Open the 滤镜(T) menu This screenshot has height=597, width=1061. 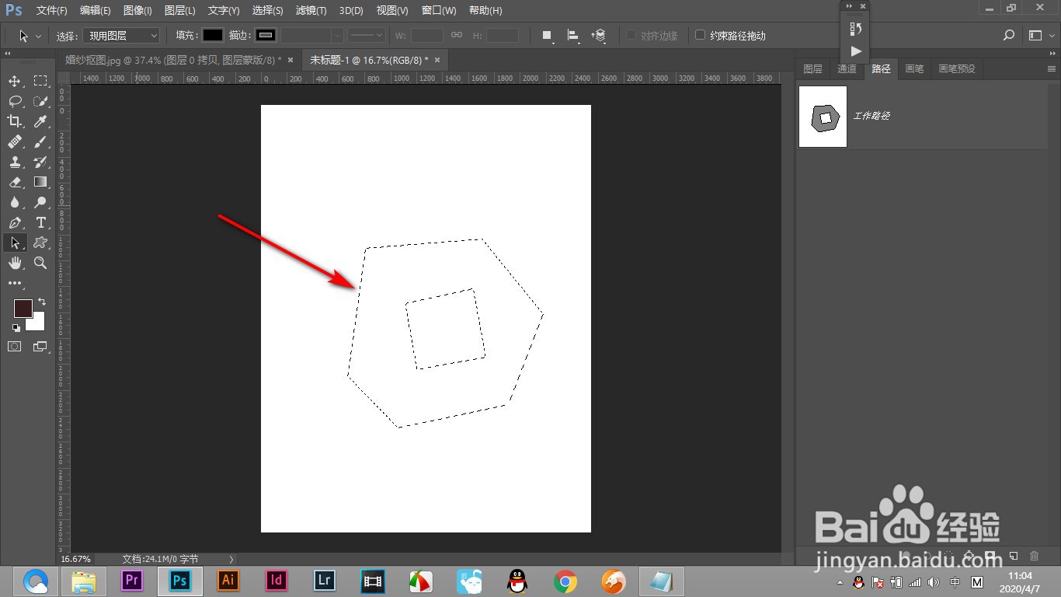pos(311,10)
